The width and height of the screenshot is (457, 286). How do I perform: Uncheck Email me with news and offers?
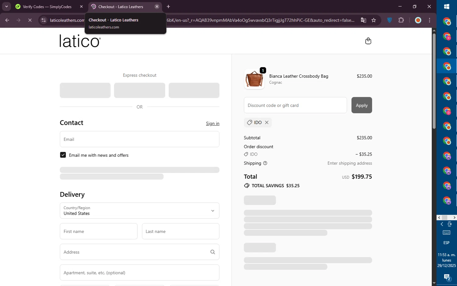63,155
